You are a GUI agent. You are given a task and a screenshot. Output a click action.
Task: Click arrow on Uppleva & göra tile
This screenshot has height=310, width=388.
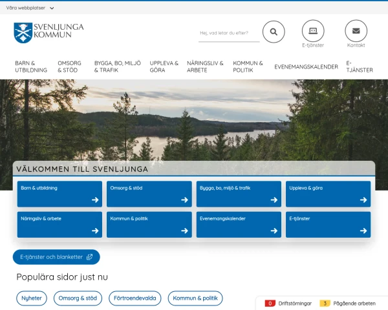click(x=363, y=200)
